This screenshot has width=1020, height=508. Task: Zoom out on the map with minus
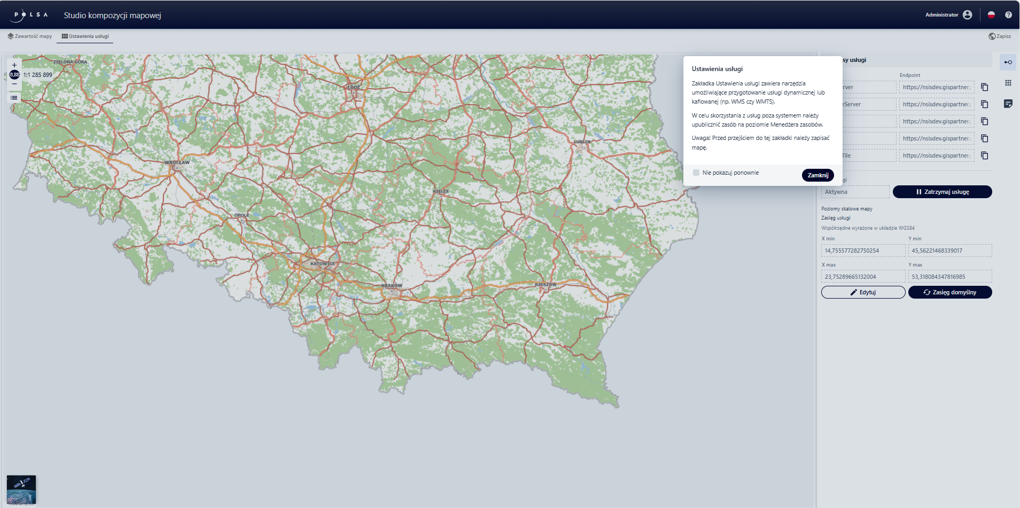coord(14,84)
